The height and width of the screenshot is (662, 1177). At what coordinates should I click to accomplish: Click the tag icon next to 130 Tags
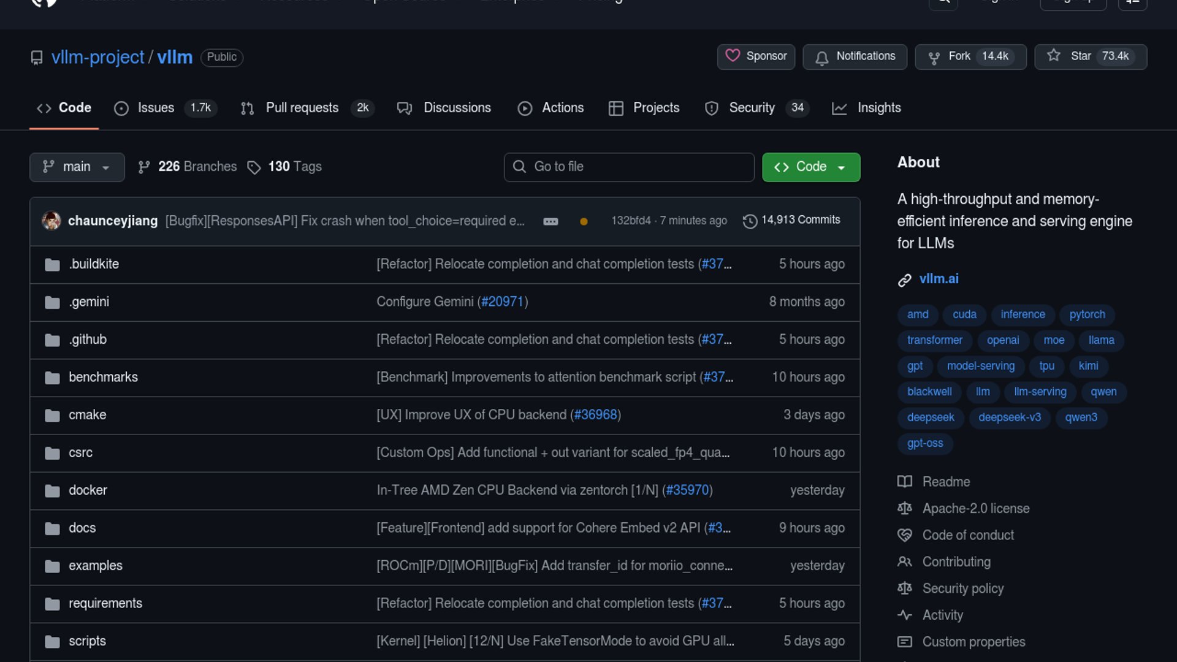(254, 167)
